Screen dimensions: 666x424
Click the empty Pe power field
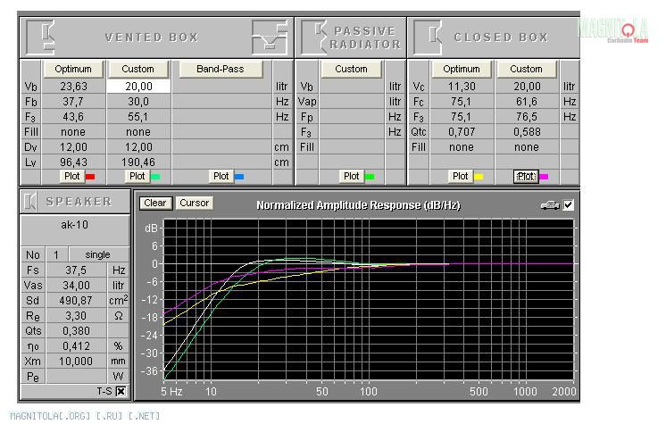77,377
